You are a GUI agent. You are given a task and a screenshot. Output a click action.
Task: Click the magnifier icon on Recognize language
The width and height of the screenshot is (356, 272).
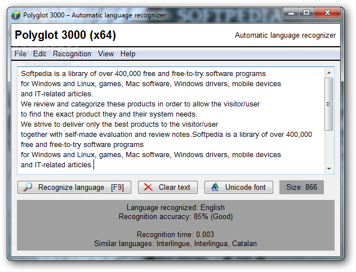tap(28, 187)
